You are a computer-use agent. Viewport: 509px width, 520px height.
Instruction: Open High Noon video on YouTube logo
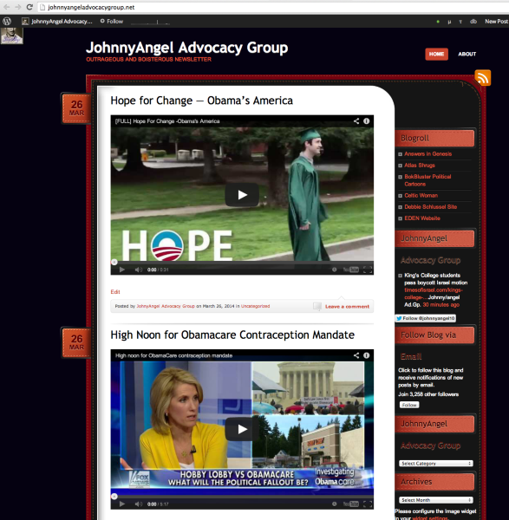click(350, 504)
